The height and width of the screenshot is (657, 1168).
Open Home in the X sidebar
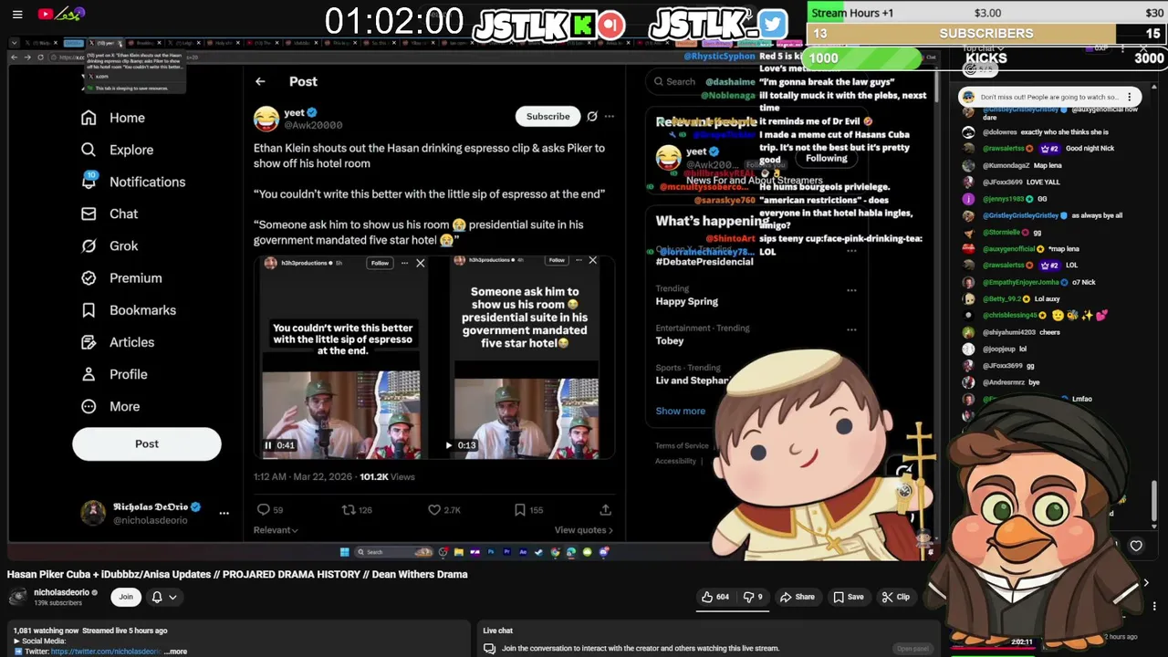(x=113, y=118)
